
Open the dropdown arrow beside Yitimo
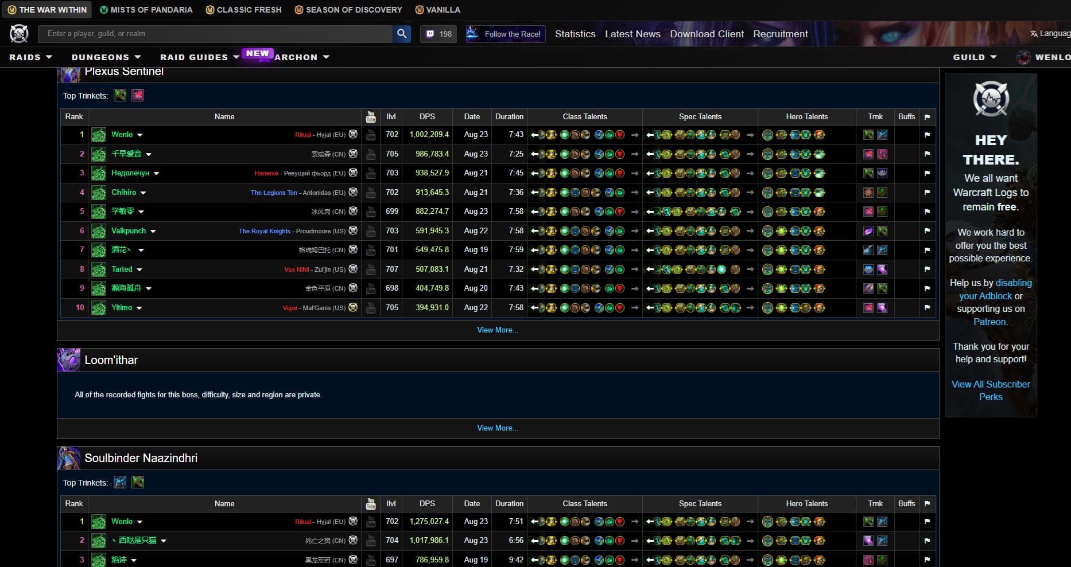coord(139,308)
